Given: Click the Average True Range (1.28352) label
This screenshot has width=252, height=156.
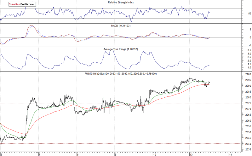Looking at the screenshot, I should tap(121, 49).
